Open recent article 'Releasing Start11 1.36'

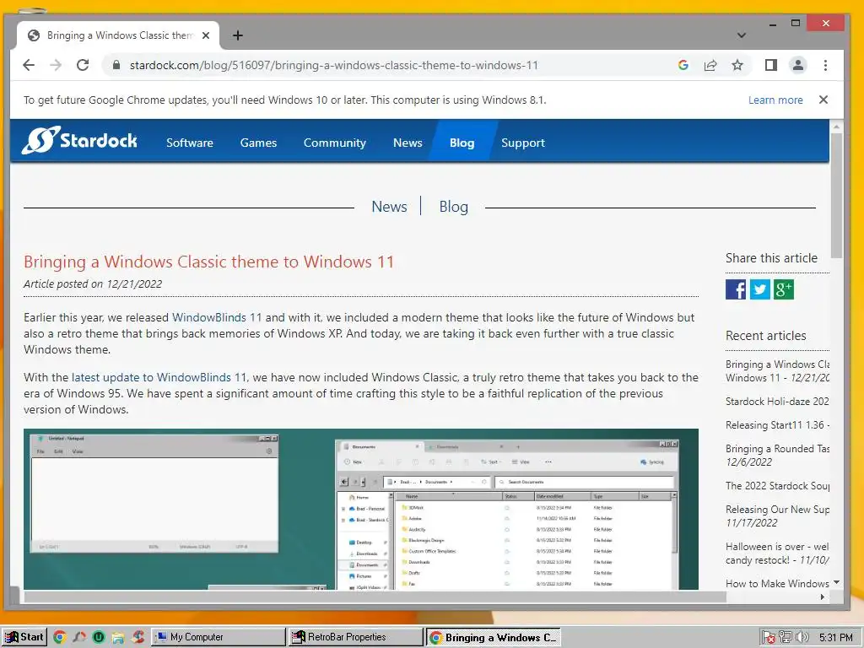point(777,425)
